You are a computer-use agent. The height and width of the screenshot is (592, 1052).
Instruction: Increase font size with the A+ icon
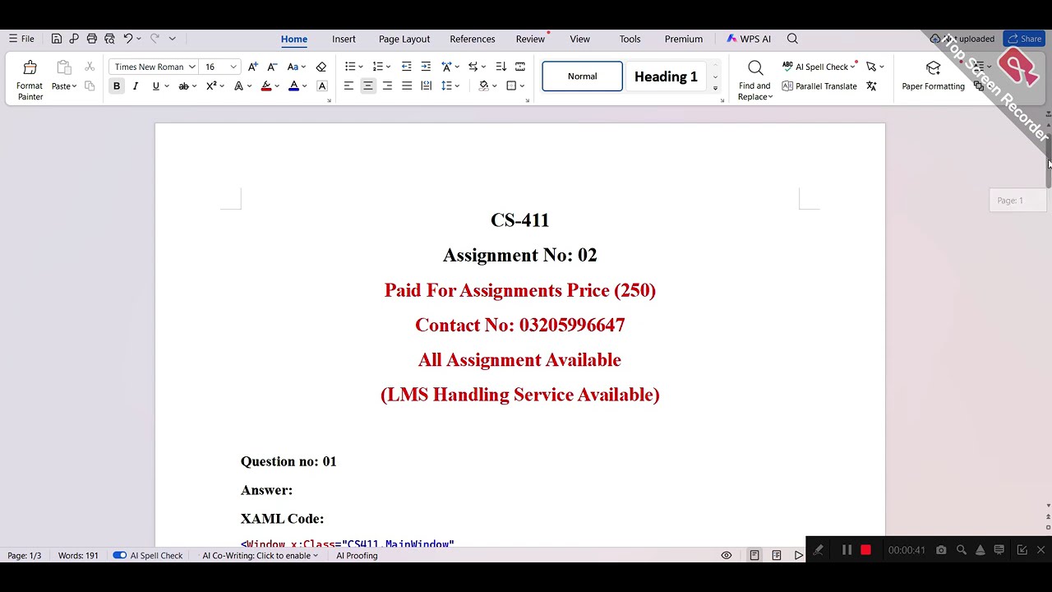[252, 67]
